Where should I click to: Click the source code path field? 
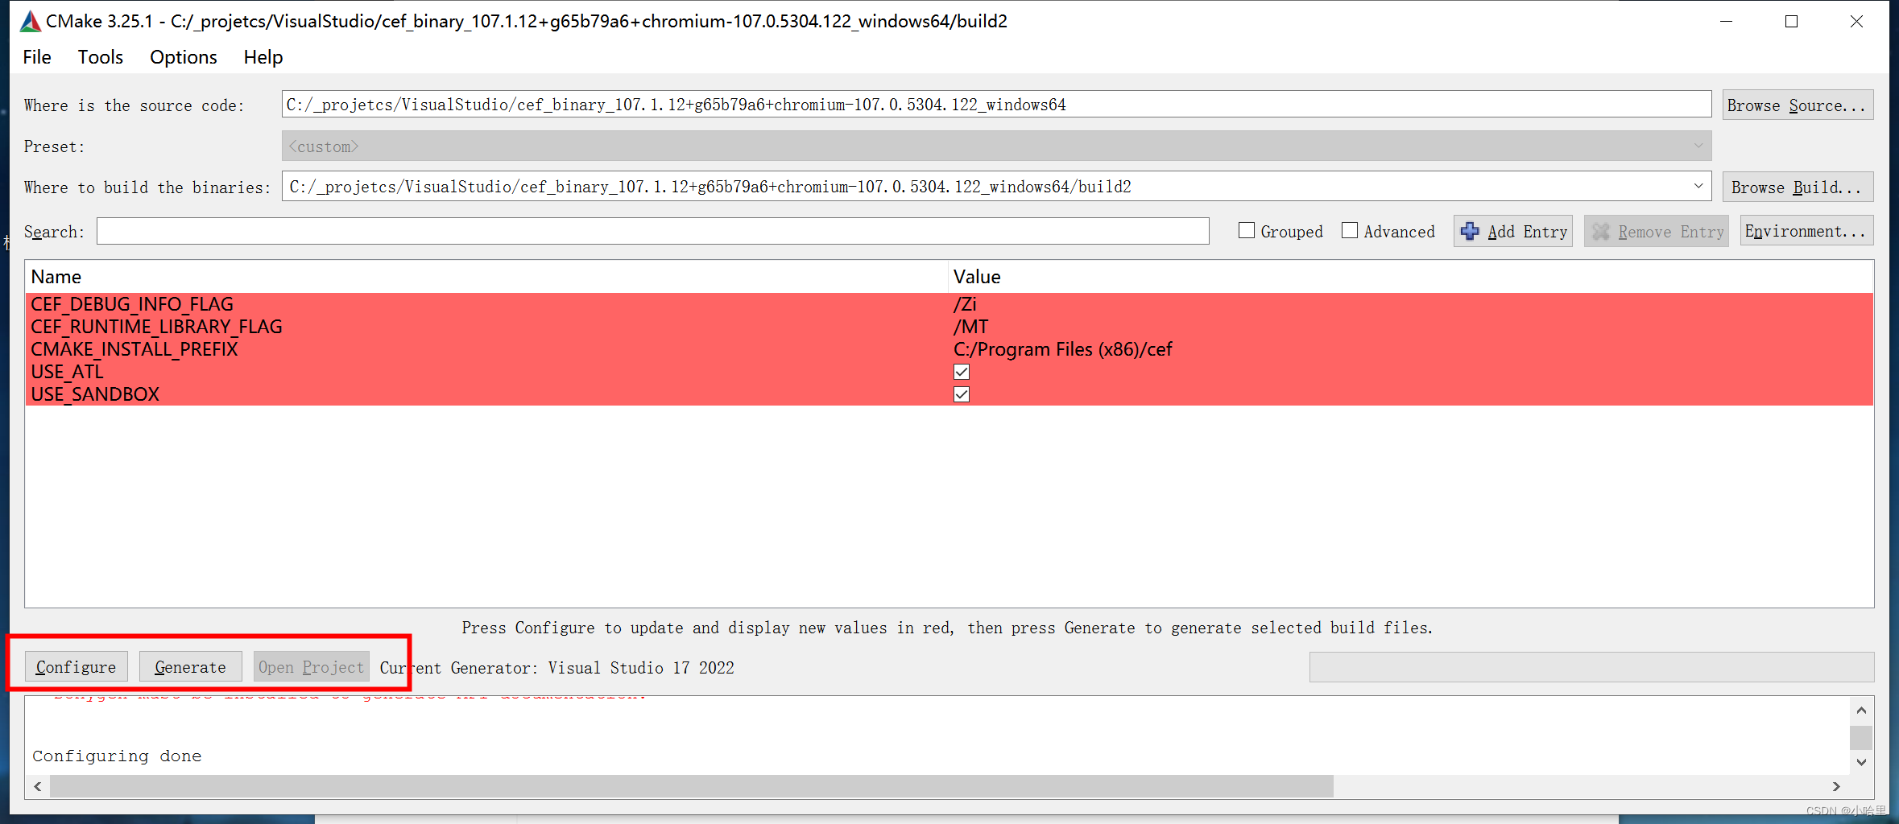(x=996, y=105)
